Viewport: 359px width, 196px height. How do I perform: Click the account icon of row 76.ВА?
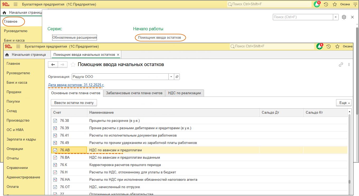55,158
